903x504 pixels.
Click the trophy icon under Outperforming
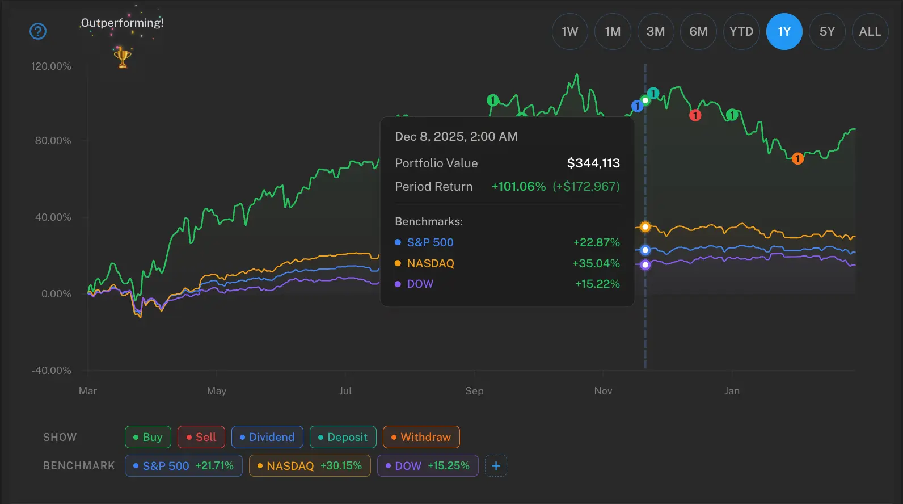coord(123,57)
